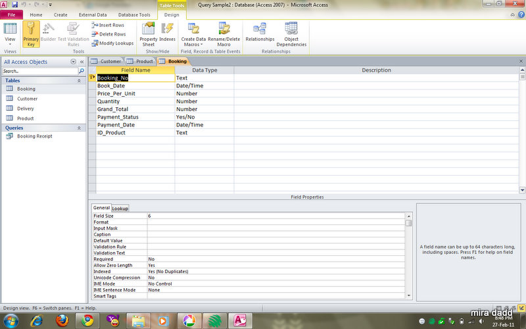
Task: Open Yahoo Messenger taskbar icon
Action: click(x=113, y=321)
